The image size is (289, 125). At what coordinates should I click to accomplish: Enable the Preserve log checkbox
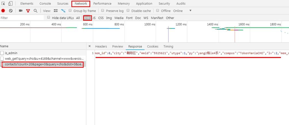pos(103,11)
